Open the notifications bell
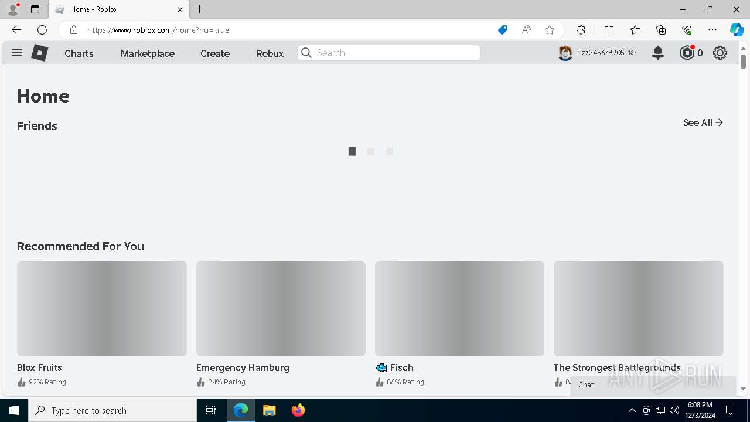The width and height of the screenshot is (750, 422). click(x=658, y=53)
